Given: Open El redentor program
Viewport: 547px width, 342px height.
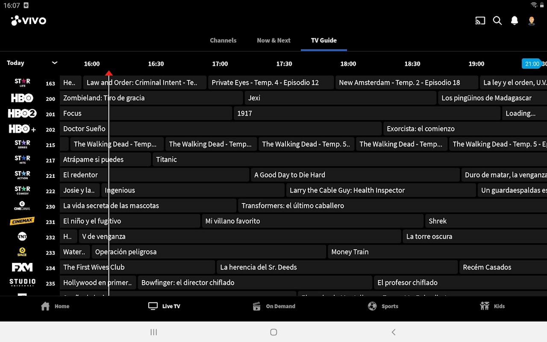Looking at the screenshot, I should click(x=154, y=175).
